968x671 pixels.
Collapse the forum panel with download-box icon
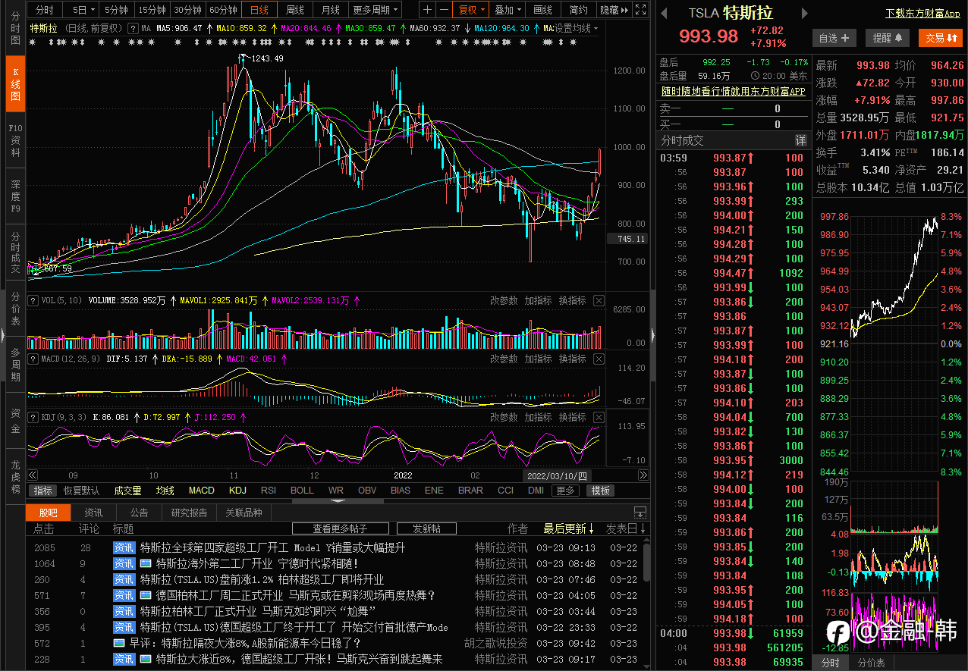640,513
